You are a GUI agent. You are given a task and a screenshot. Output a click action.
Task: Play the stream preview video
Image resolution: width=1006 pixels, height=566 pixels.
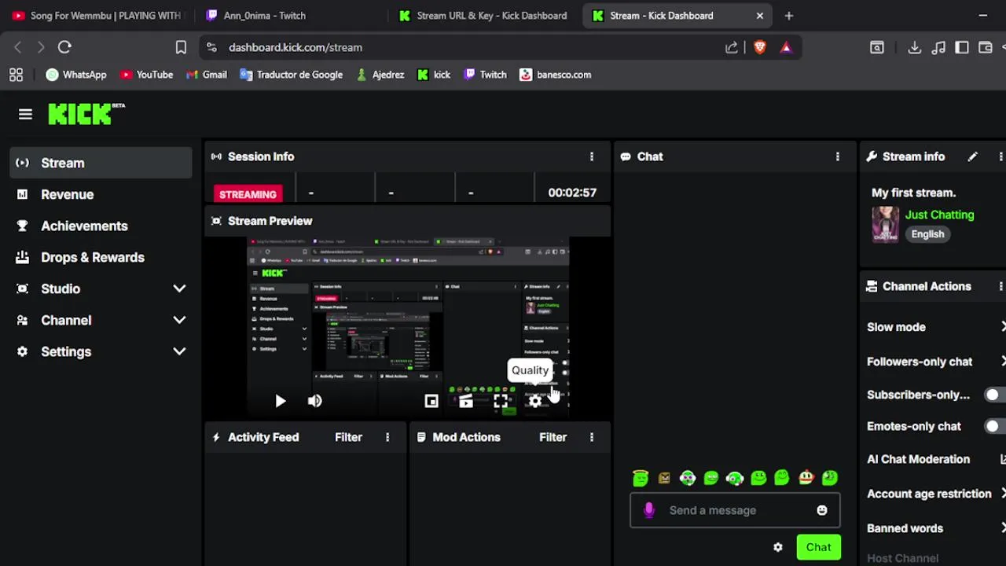tap(281, 401)
